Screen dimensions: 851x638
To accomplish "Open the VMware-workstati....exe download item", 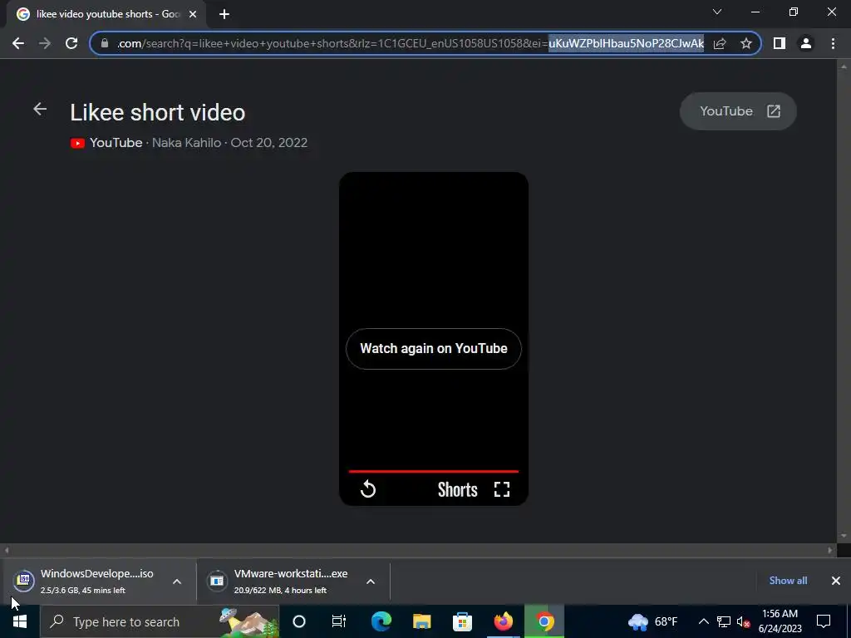I will [x=281, y=581].
